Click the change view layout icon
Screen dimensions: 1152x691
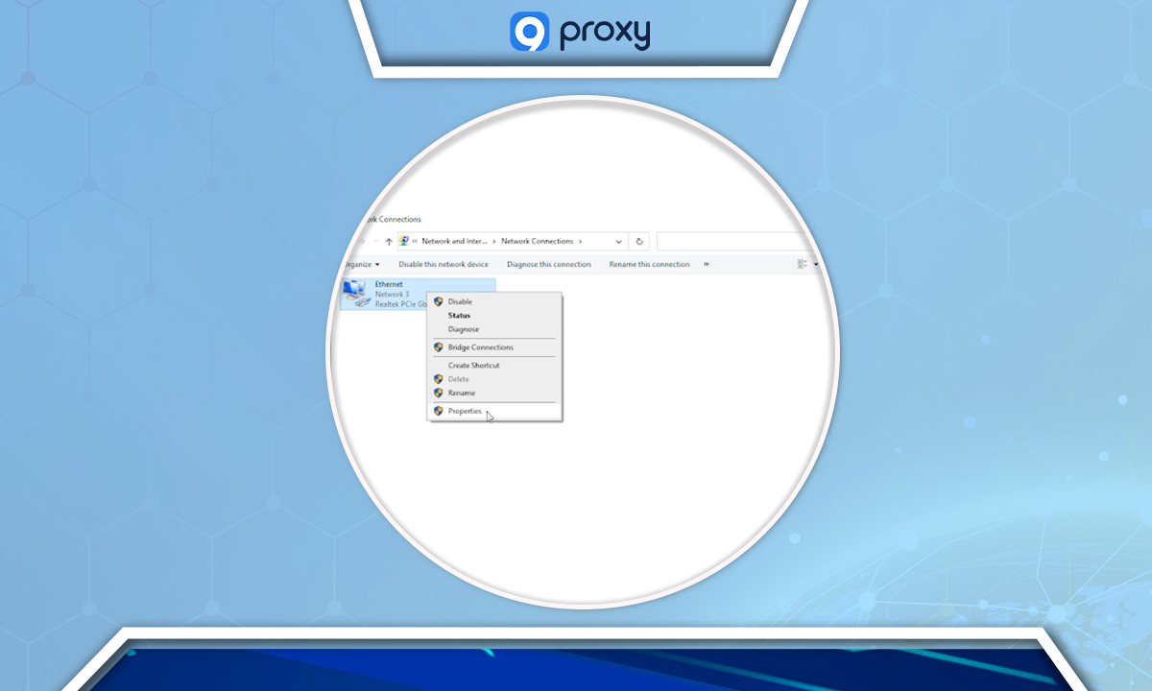[x=802, y=265]
